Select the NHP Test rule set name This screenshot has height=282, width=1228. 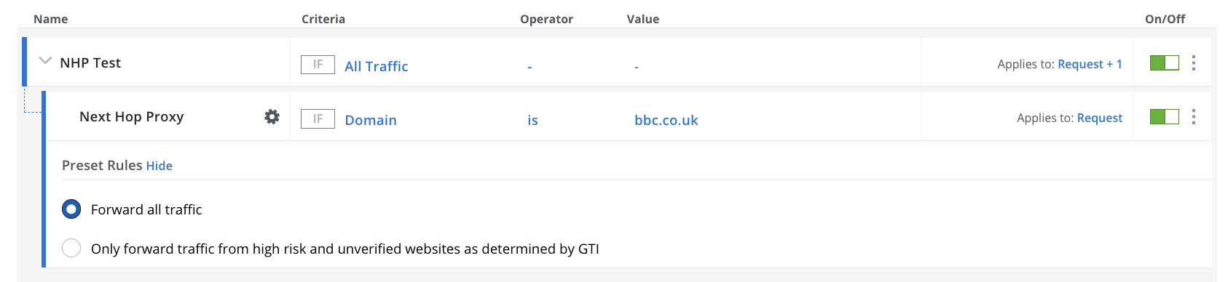coord(90,63)
